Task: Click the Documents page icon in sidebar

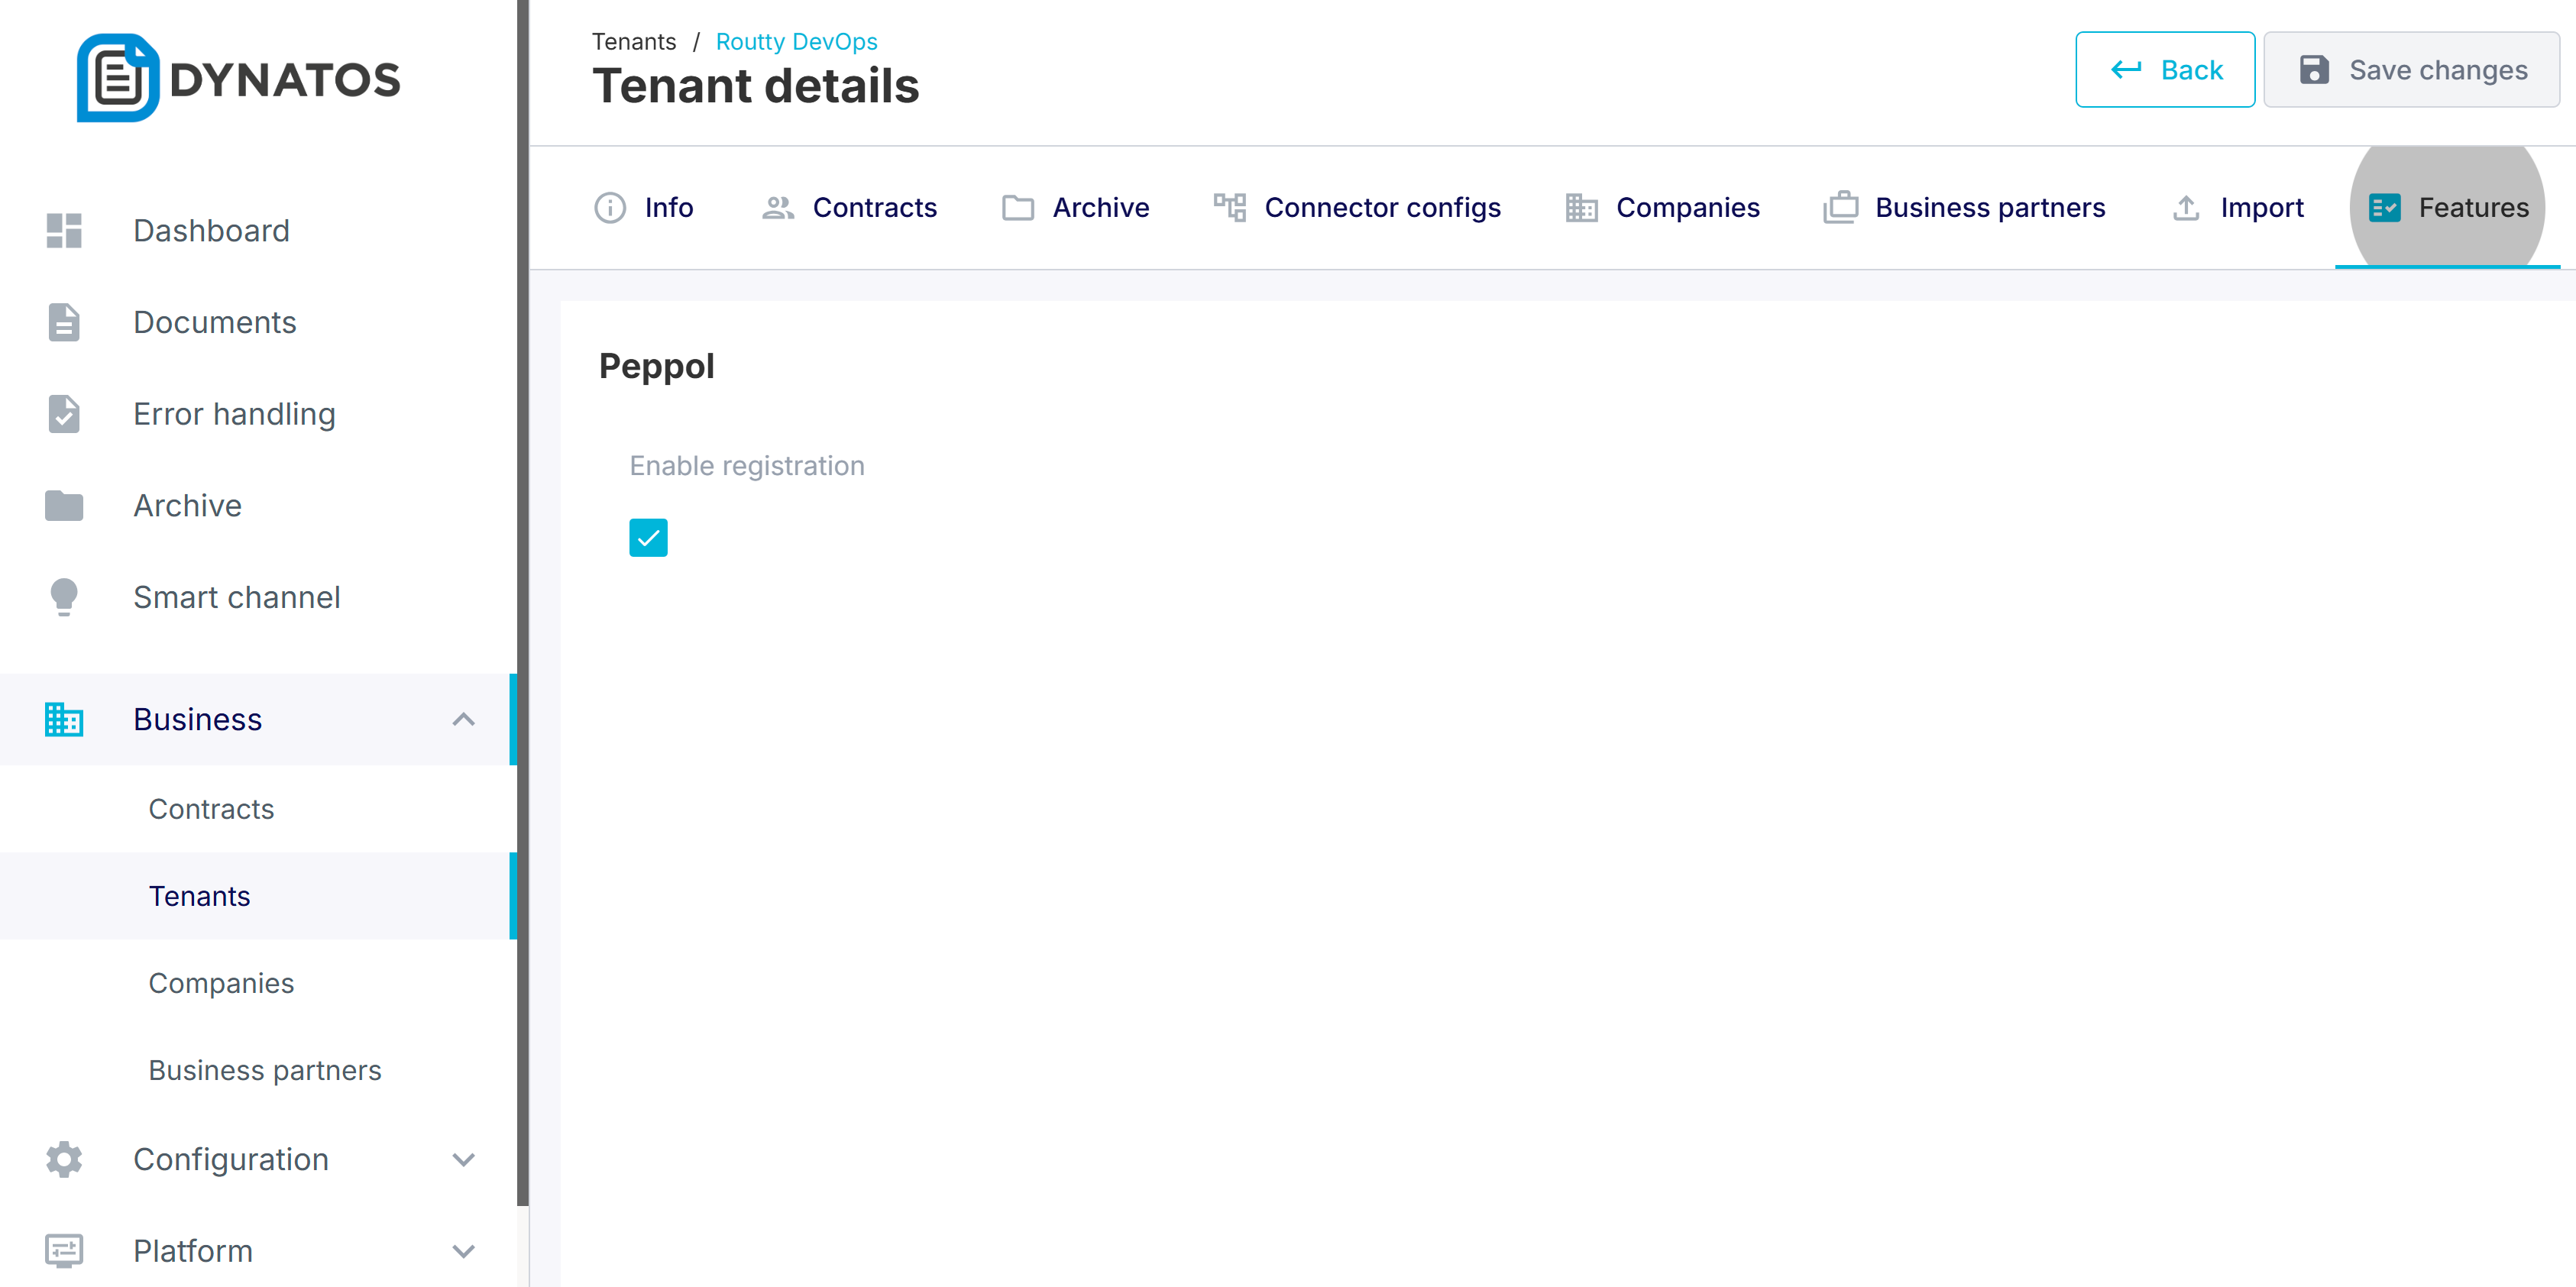Action: 64,322
